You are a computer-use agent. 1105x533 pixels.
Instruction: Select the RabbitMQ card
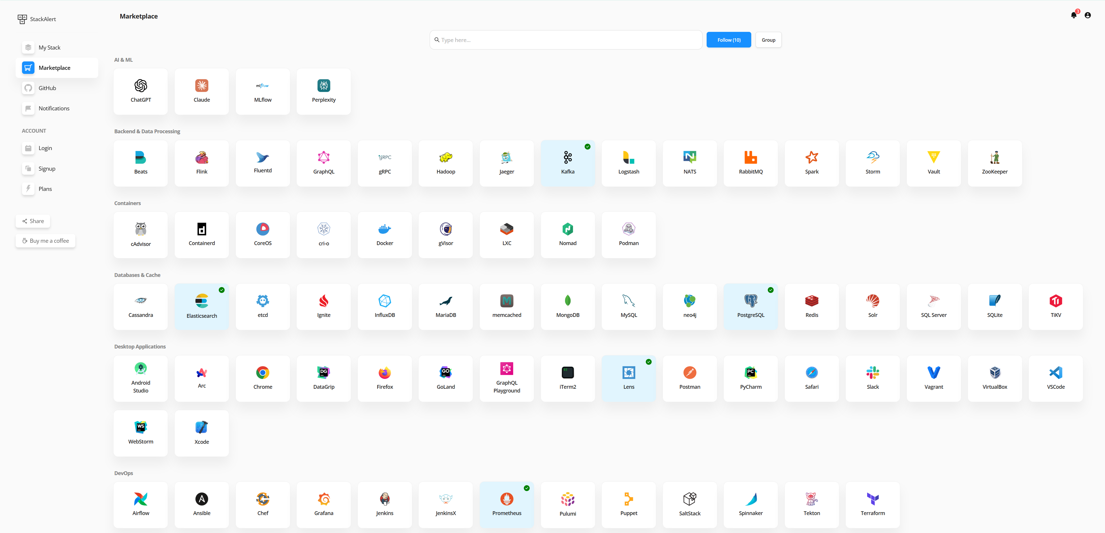tap(751, 163)
